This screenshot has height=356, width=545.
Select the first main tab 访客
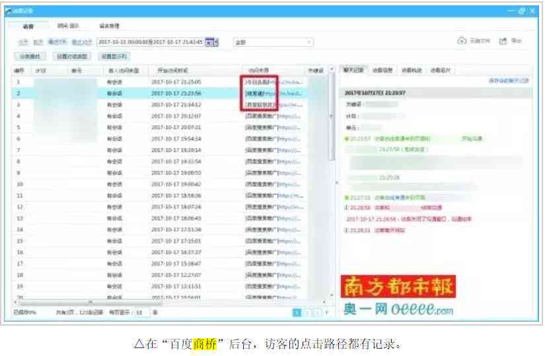28,26
